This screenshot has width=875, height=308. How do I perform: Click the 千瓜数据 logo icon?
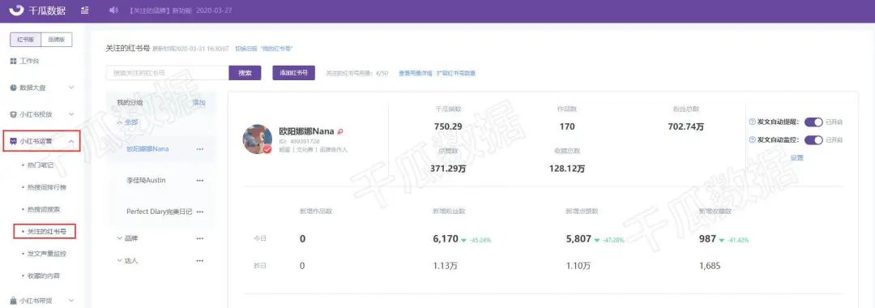tap(17, 10)
